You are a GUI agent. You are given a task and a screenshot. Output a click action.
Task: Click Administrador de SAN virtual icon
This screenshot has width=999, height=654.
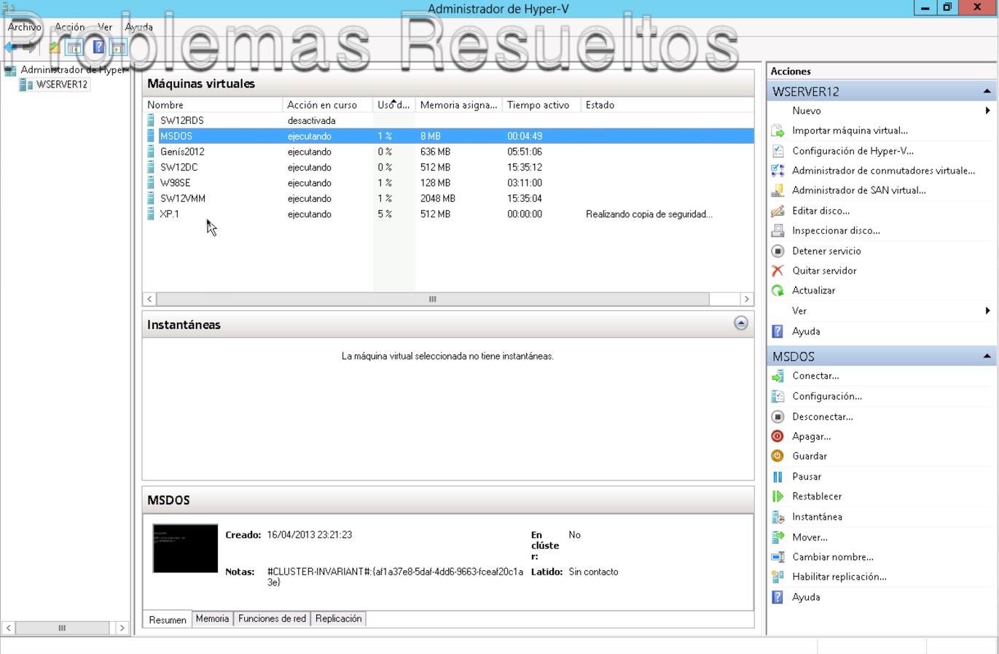tap(777, 190)
